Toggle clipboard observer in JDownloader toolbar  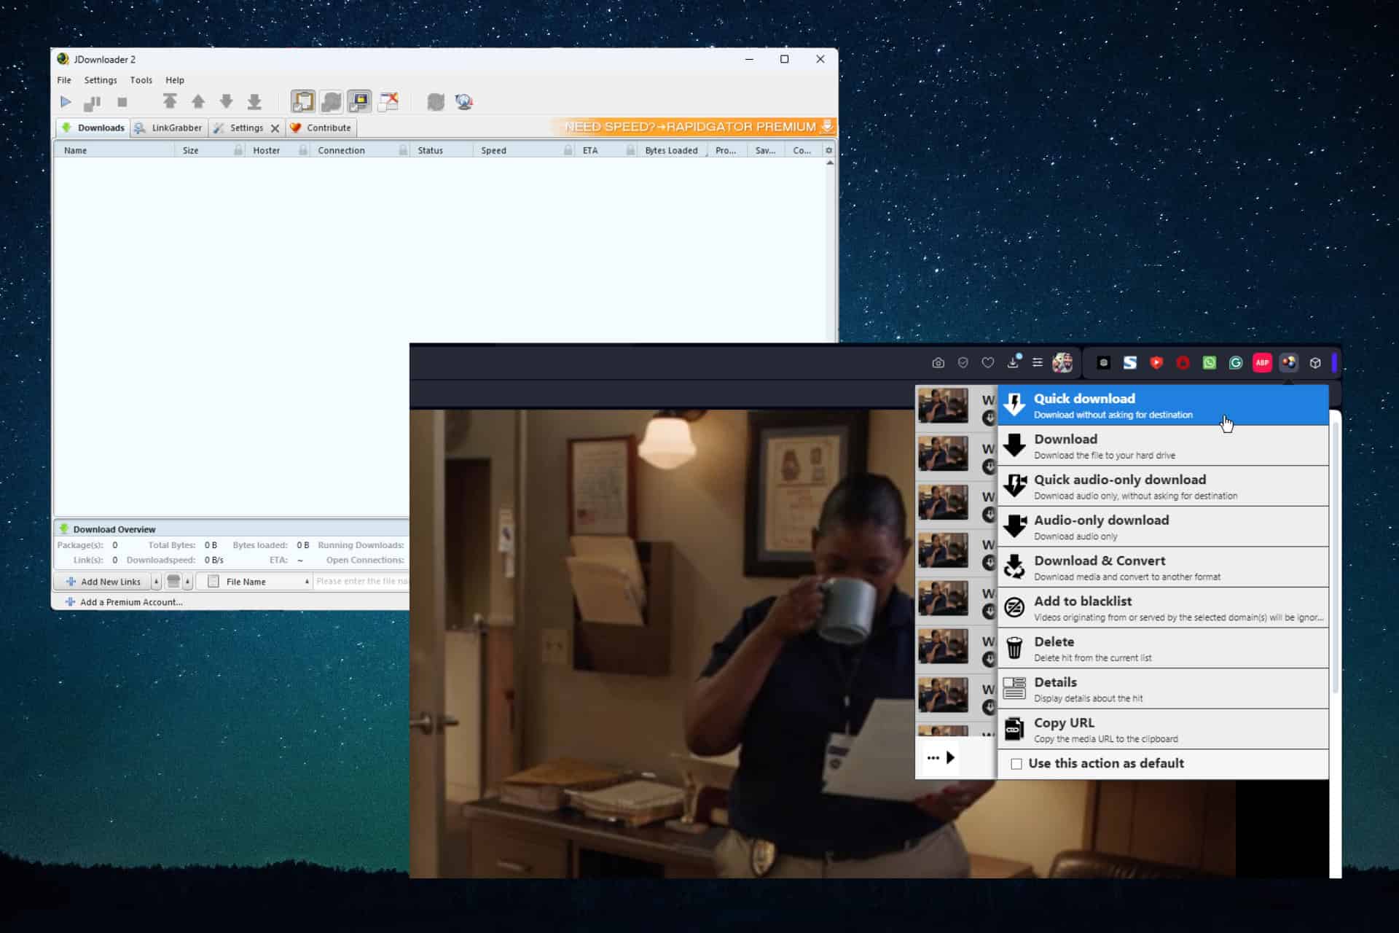303,101
